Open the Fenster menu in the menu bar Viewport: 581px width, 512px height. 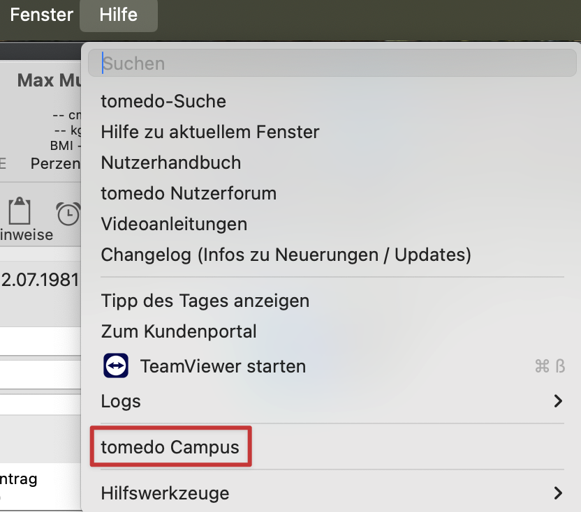42,15
